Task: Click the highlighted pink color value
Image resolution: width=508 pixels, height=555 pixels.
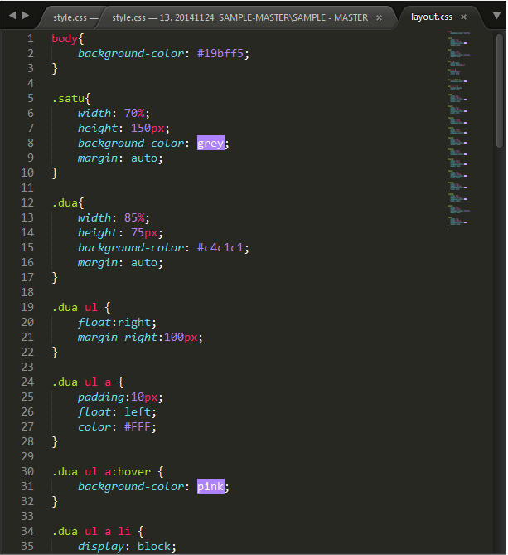Action: pyautogui.click(x=210, y=486)
